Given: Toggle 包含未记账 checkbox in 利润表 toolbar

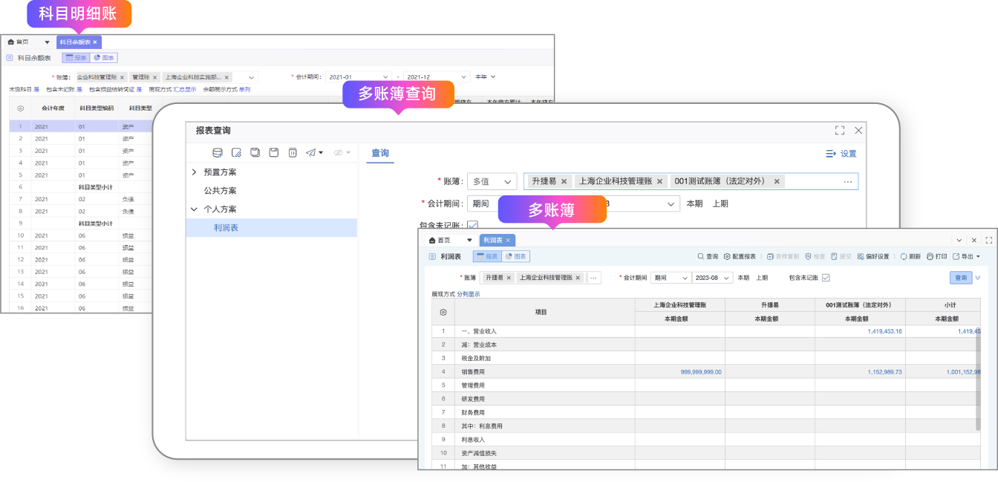Looking at the screenshot, I should tap(826, 278).
